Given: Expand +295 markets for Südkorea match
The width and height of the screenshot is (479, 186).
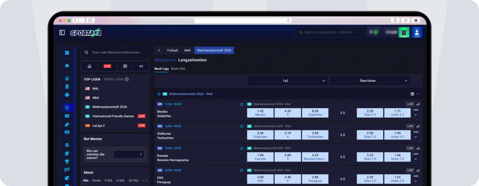Looking at the screenshot, I should click(415, 135).
